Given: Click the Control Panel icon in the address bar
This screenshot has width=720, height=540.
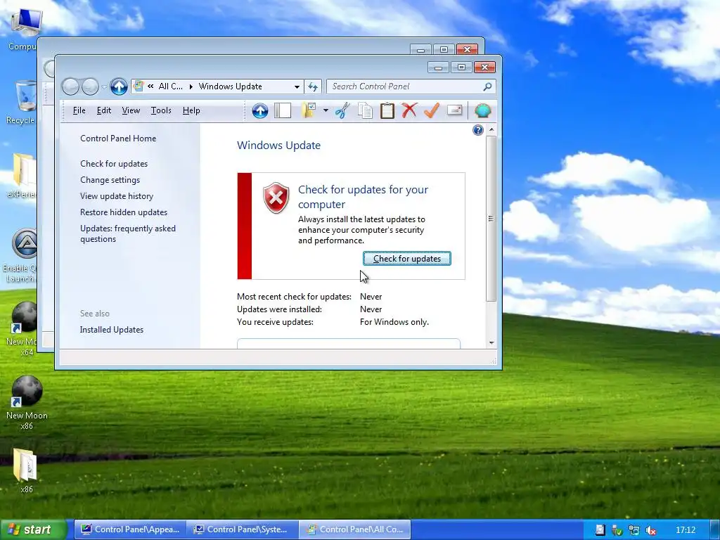Looking at the screenshot, I should [x=139, y=86].
